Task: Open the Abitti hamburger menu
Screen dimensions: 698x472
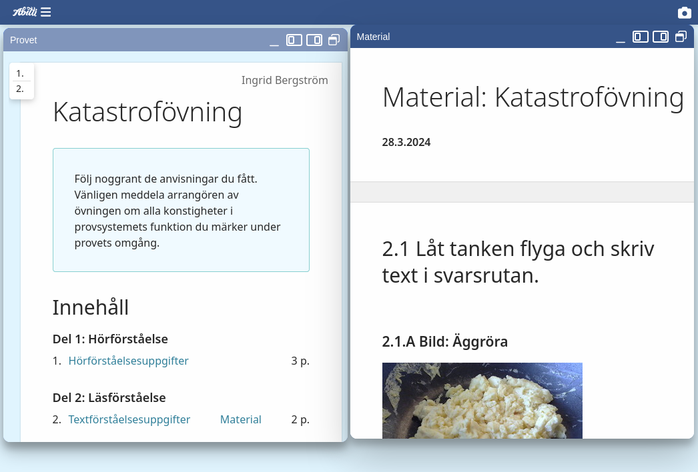Action: (45, 12)
